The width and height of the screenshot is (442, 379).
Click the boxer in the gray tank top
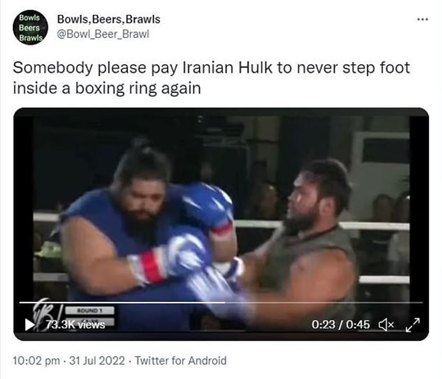[x=304, y=242]
